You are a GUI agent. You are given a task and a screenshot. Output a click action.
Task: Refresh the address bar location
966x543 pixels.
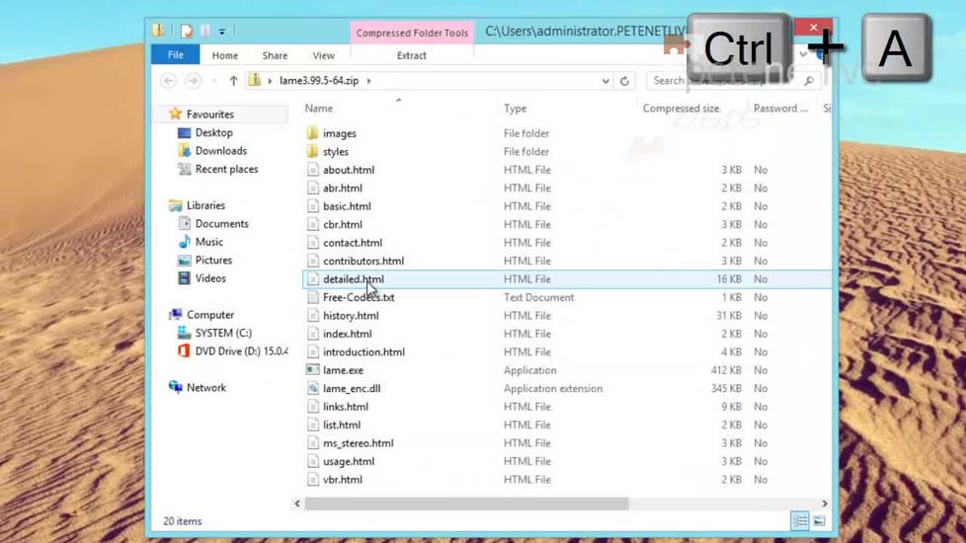tap(624, 81)
